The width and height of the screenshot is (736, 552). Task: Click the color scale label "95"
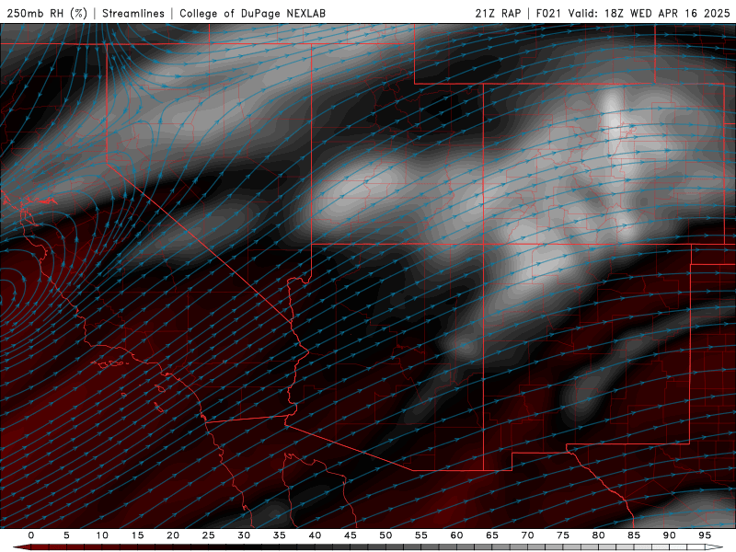(705, 535)
